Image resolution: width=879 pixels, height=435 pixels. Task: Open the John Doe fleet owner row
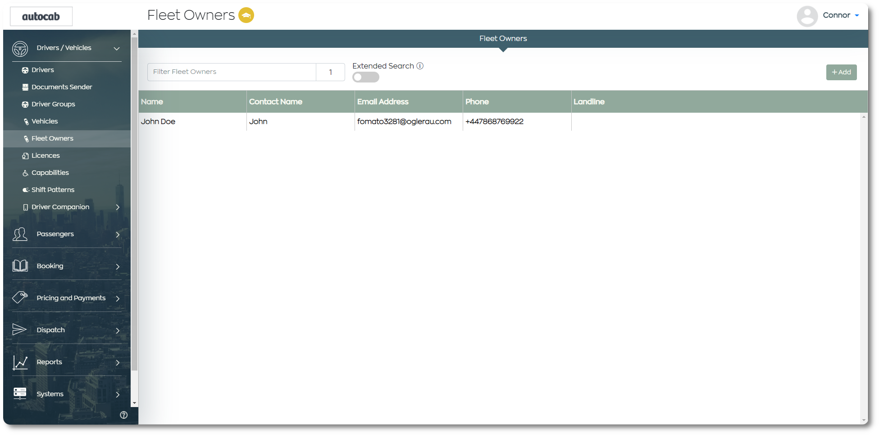click(x=158, y=122)
